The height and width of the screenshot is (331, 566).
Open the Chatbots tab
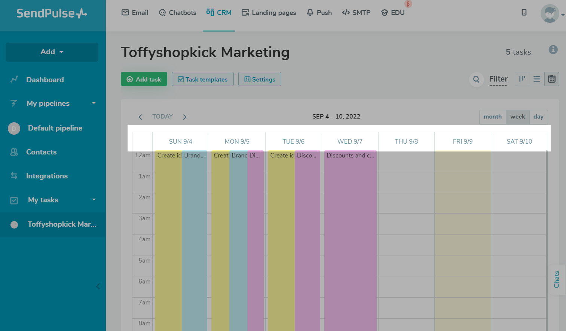(178, 13)
